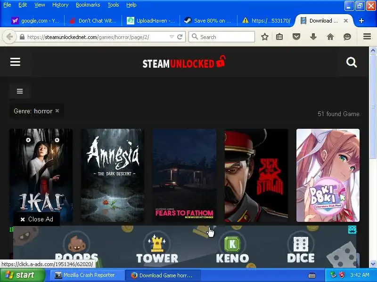Open URL history dropdown arrow
Screen dimensions: 377x282
point(172,37)
